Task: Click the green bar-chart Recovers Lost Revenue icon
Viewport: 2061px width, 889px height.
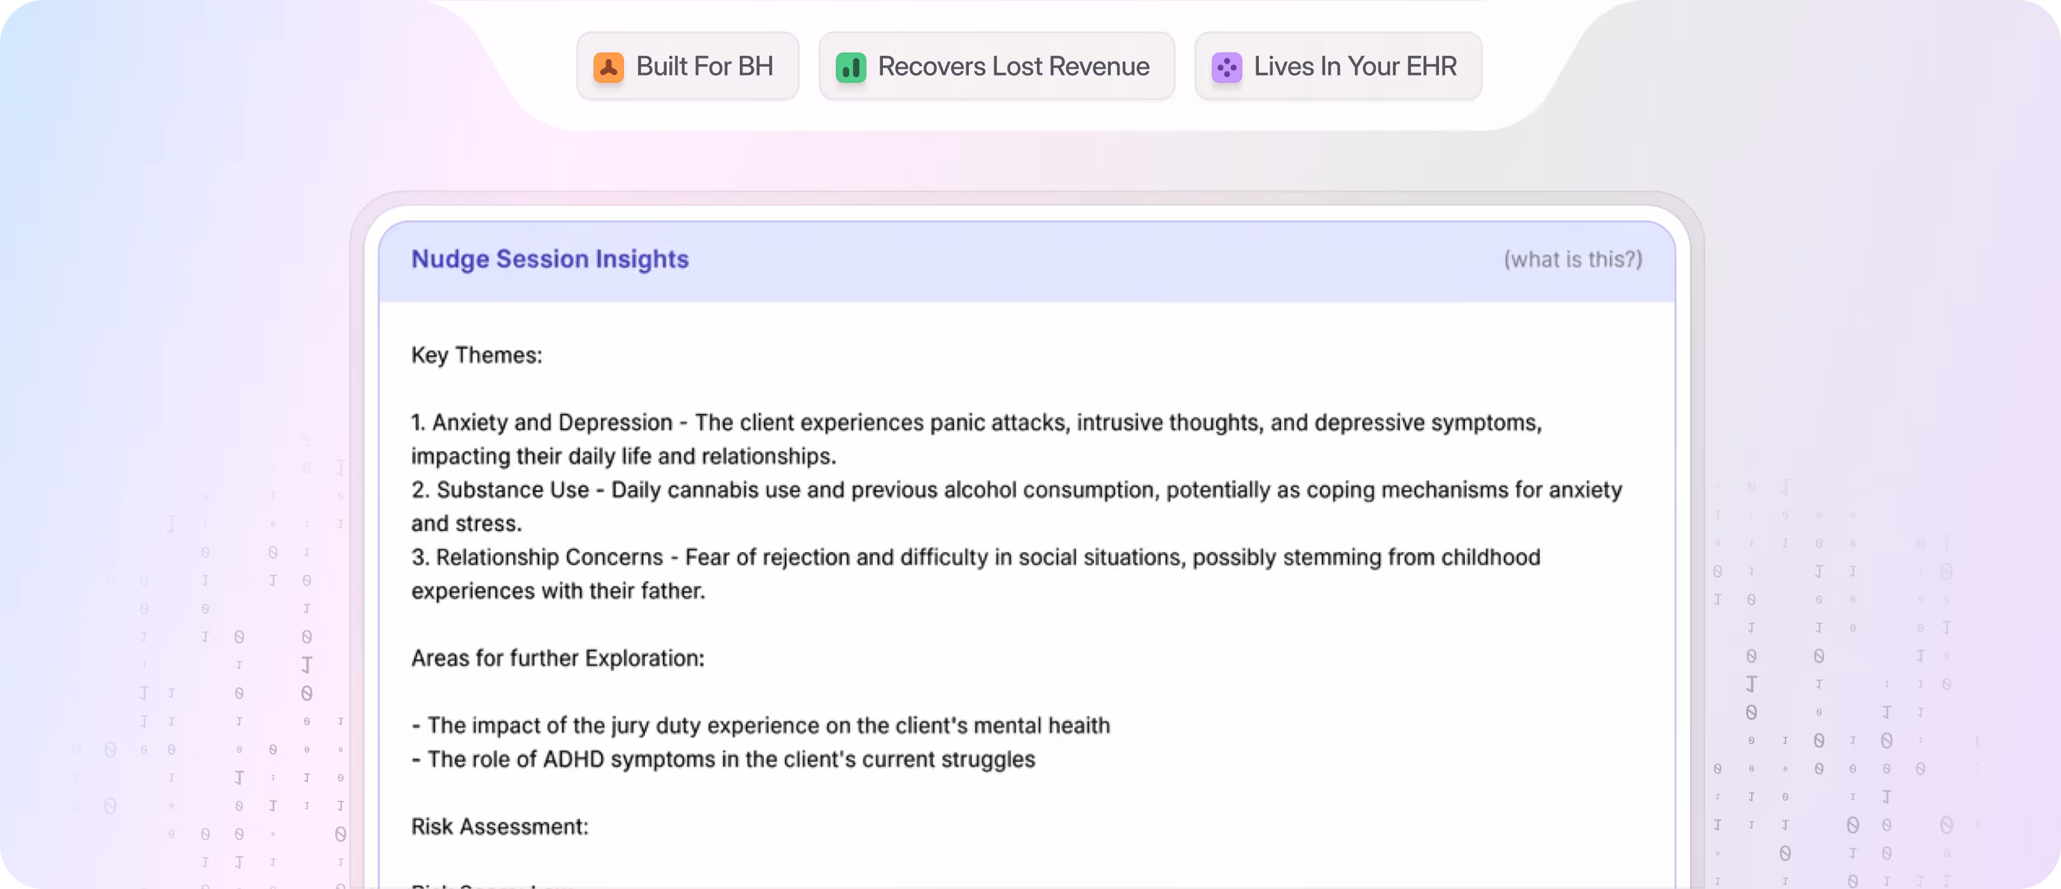Action: pos(850,67)
